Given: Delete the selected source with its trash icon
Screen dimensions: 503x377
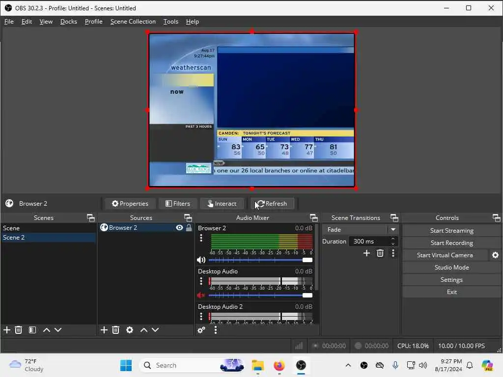Looking at the screenshot, I should coord(116,330).
